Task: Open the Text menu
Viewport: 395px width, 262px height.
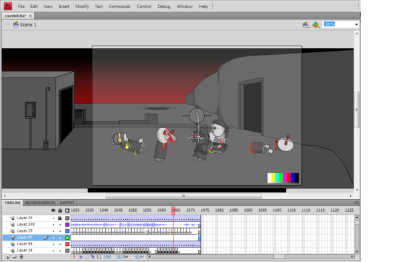Action: click(x=99, y=6)
